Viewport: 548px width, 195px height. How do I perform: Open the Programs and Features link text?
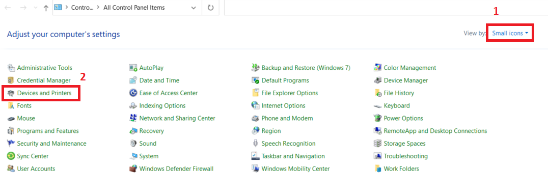(x=48, y=131)
